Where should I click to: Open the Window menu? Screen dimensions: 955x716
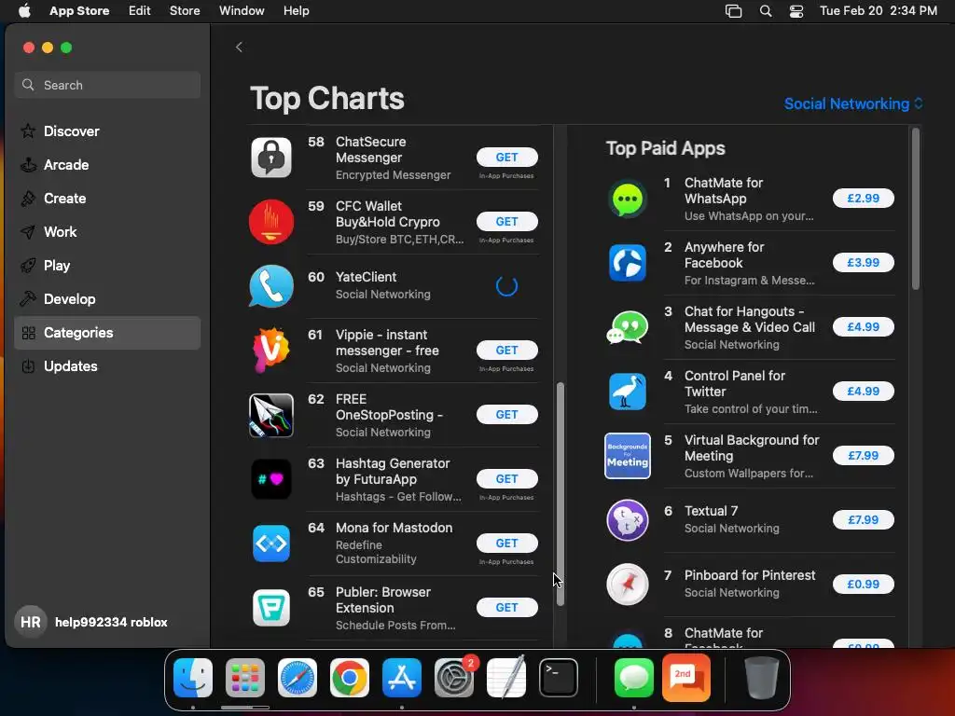pos(242,11)
